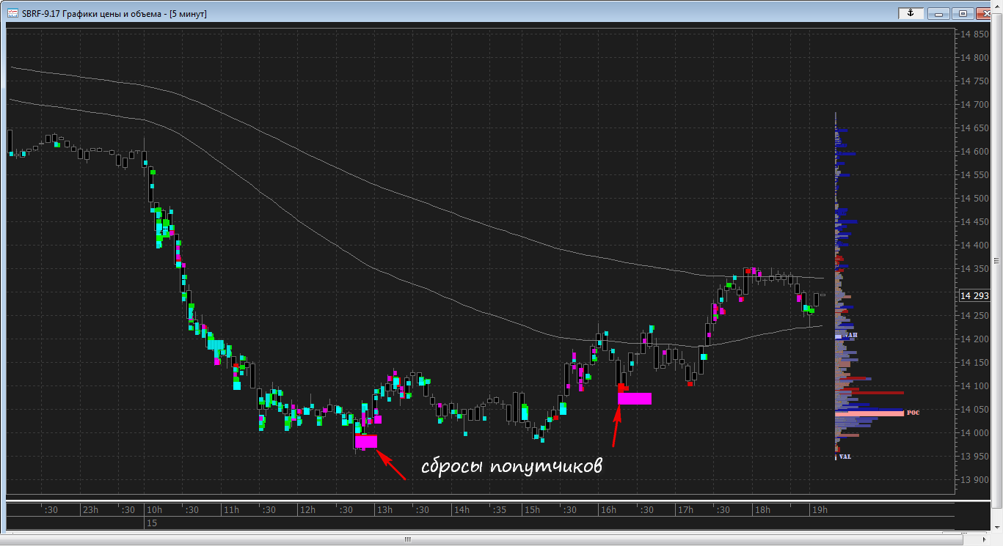Image resolution: width=1003 pixels, height=546 pixels.
Task: Click the current price label 14 293
Action: coord(974,296)
